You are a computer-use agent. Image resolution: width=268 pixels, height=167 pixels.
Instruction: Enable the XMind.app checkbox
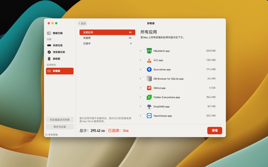pyautogui.click(x=144, y=88)
